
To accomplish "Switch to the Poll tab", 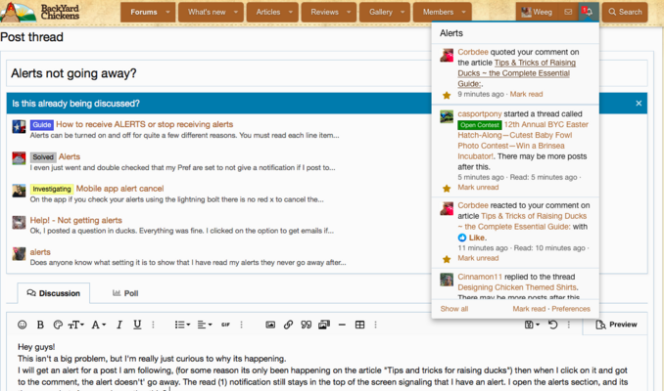I will click(x=124, y=292).
